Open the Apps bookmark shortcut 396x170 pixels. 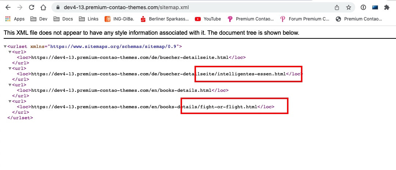click(x=15, y=19)
